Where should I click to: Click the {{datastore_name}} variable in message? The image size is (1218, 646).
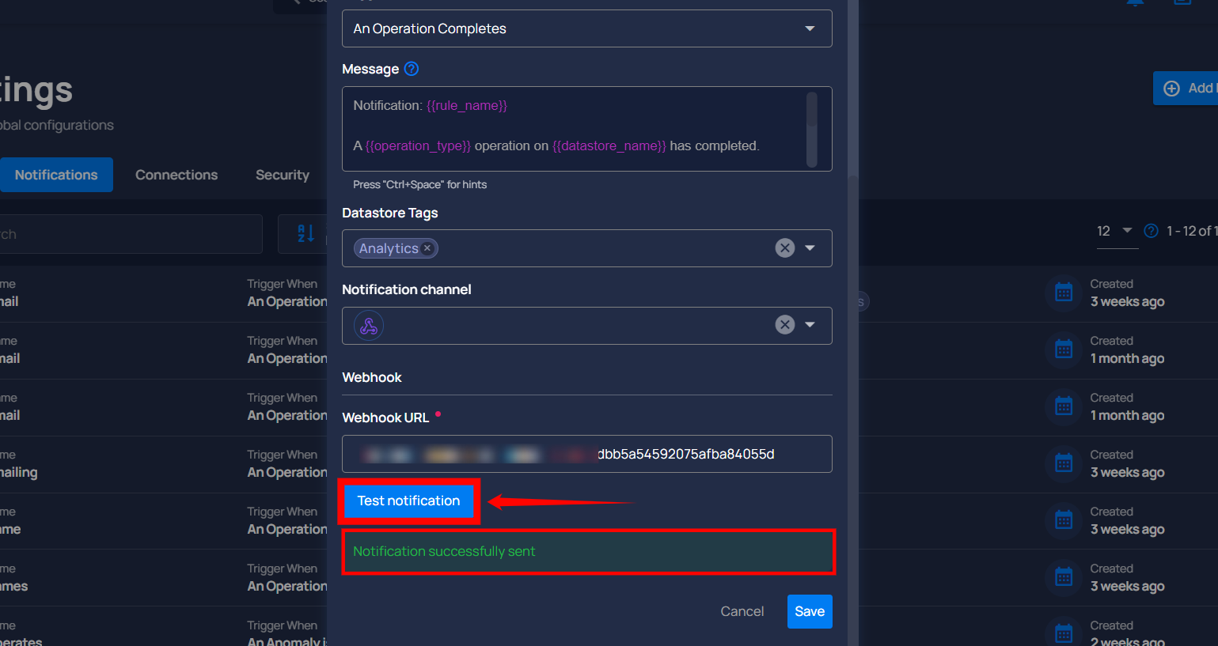point(609,145)
